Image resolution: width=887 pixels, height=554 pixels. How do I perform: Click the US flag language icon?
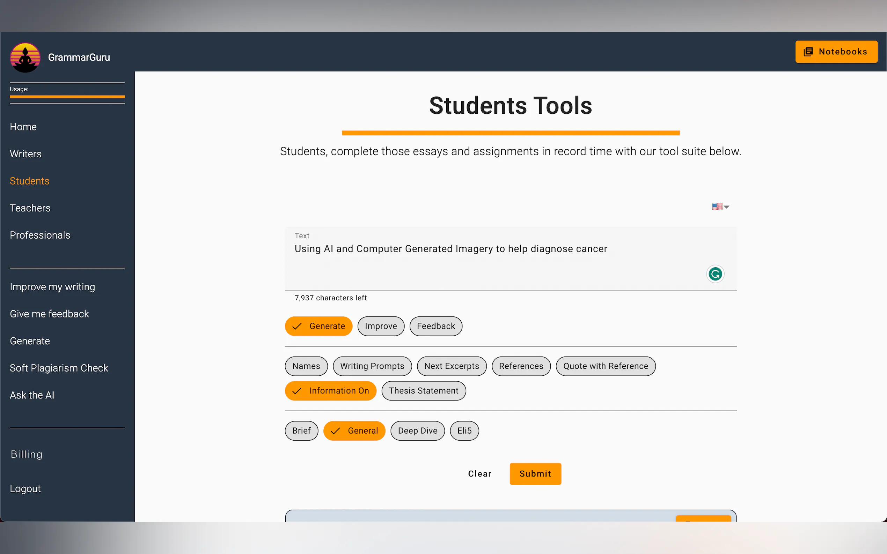pos(717,207)
